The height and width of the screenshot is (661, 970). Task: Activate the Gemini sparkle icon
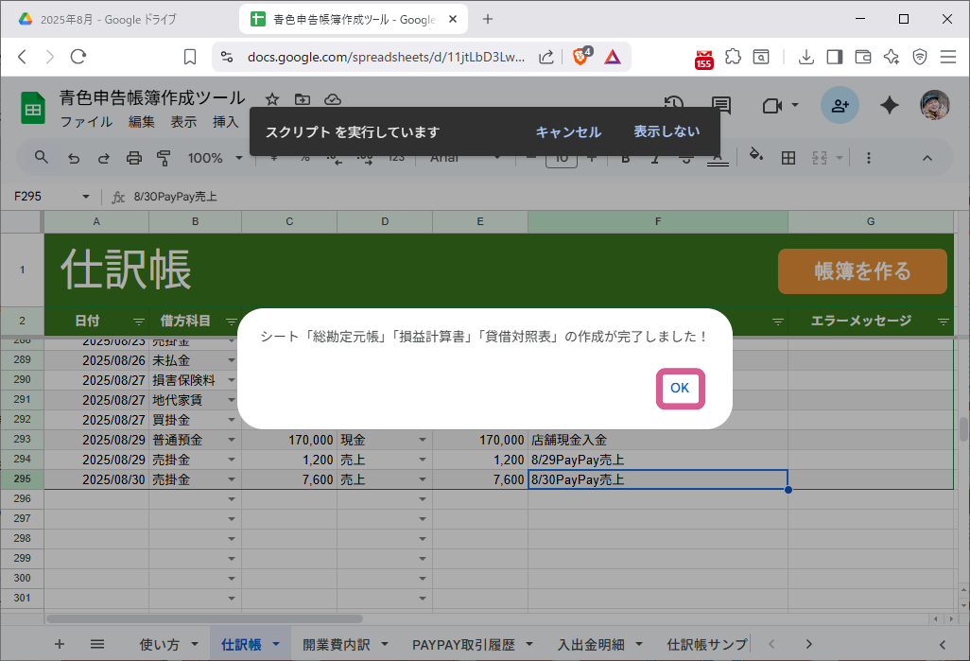click(889, 106)
